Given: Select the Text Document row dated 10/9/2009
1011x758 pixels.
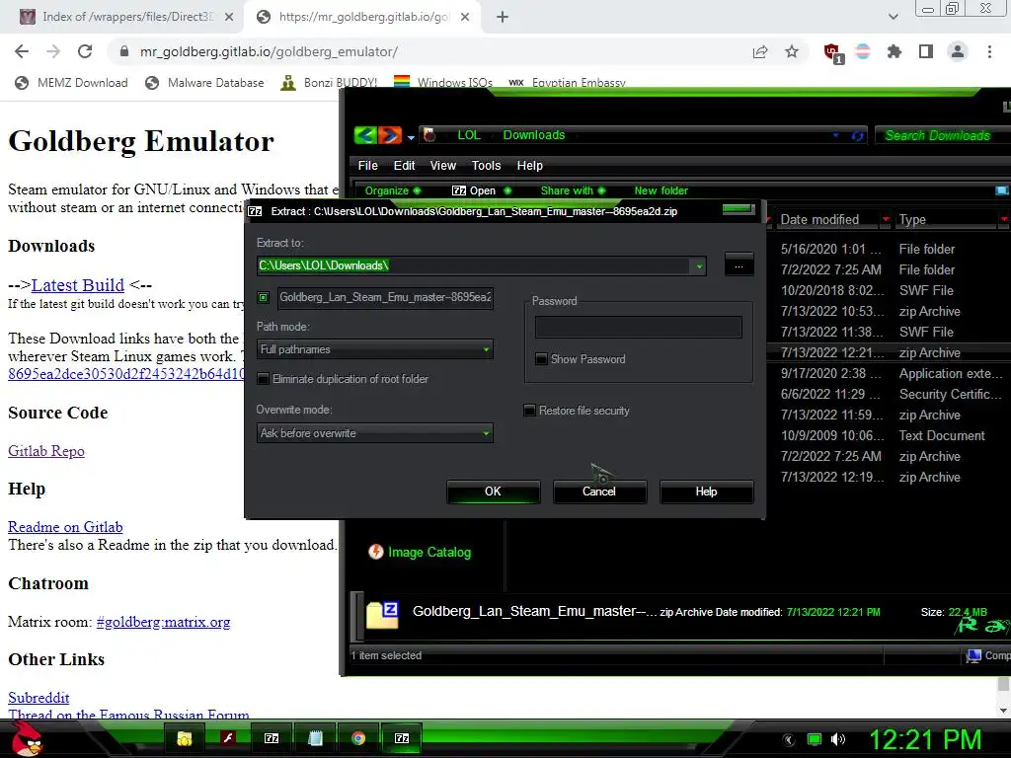Looking at the screenshot, I should [x=890, y=435].
